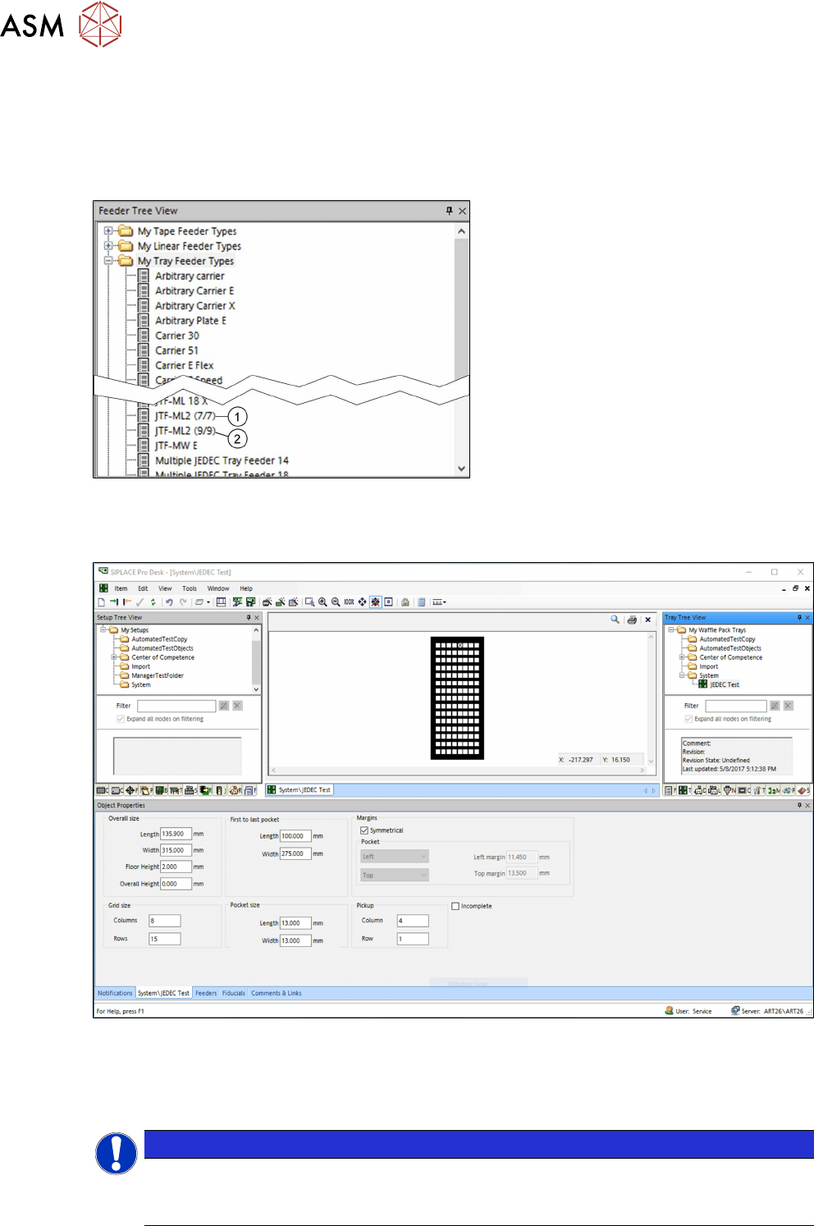Switch to Comments & Links tab
This screenshot has height=1226, width=814.
click(277, 993)
